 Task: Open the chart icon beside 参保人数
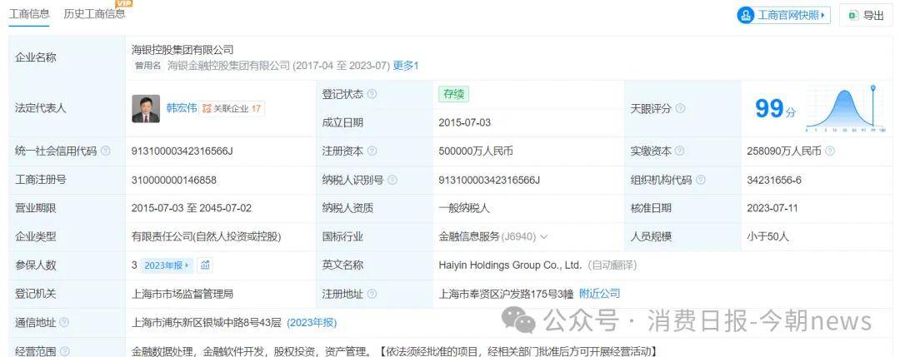pyautogui.click(x=205, y=265)
